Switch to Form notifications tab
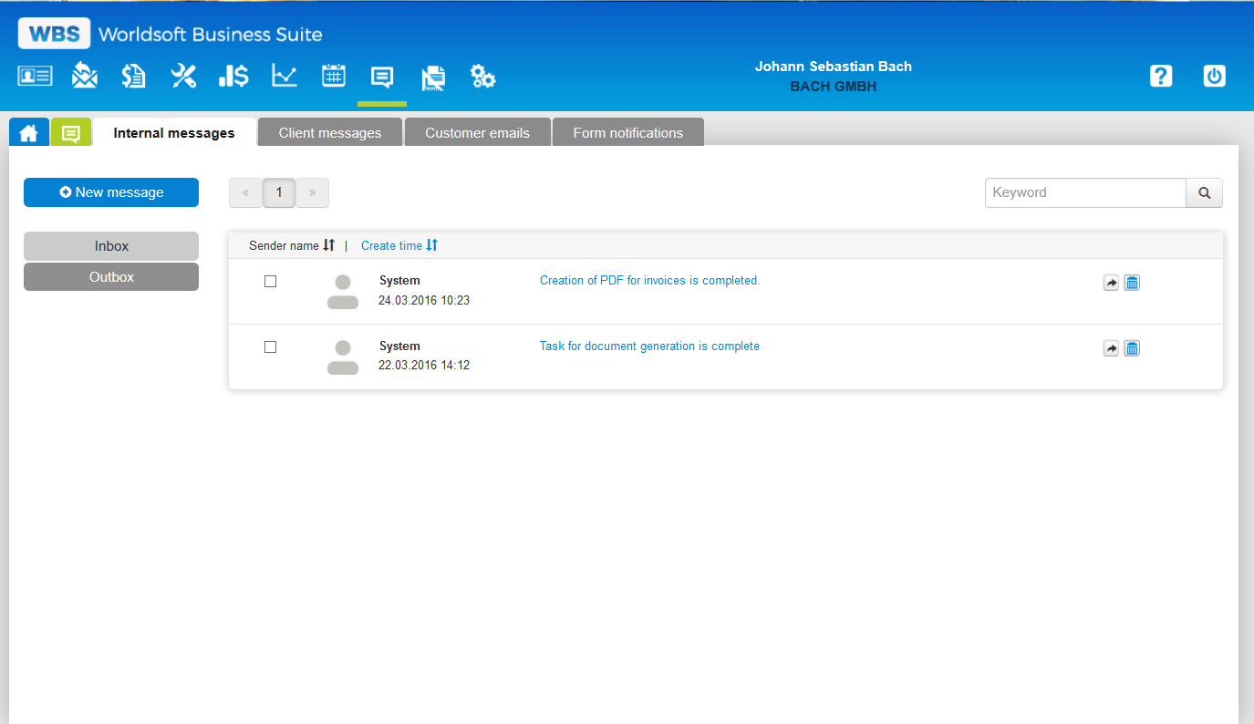1254x724 pixels. tap(628, 133)
